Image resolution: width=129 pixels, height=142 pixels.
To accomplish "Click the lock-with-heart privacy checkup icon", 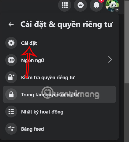I will 11,77.
